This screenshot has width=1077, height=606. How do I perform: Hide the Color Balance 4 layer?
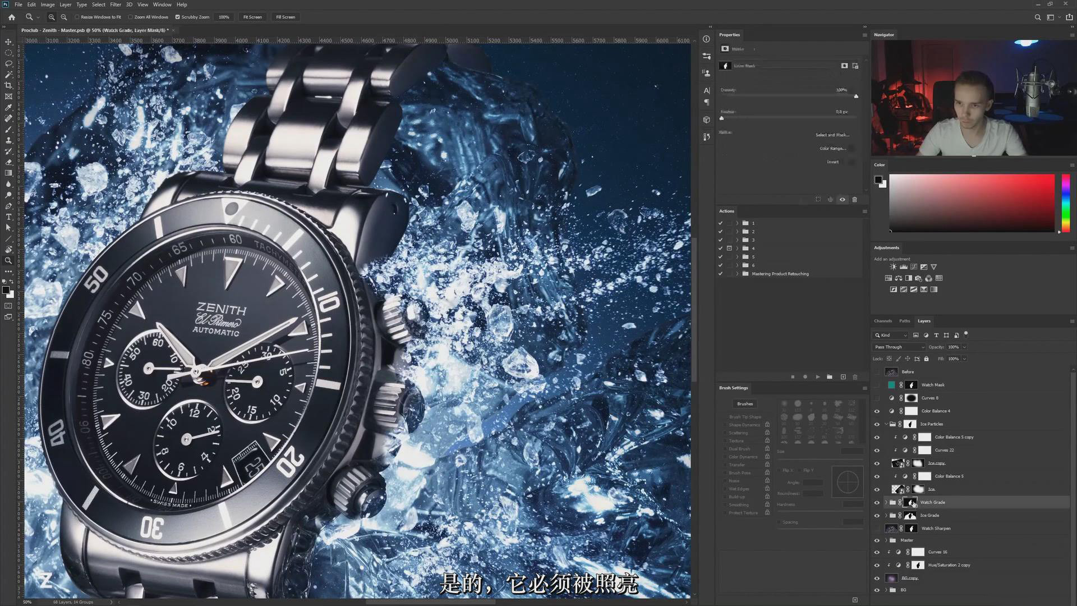point(877,411)
